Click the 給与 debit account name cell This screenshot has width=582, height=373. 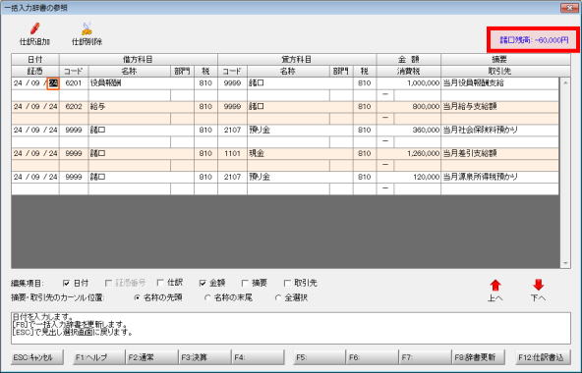(130, 107)
